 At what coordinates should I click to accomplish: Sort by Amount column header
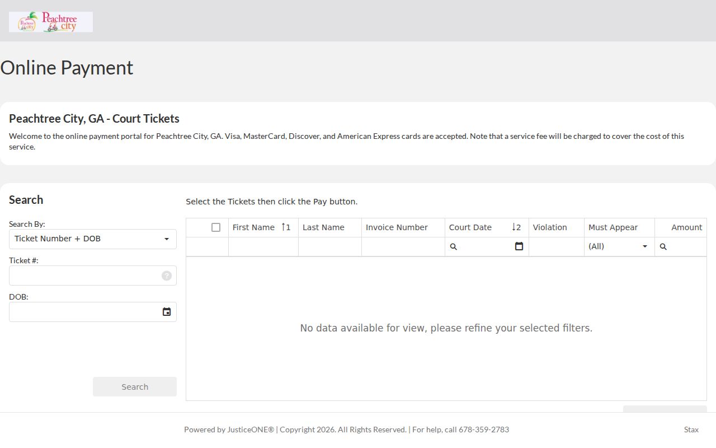[681, 227]
